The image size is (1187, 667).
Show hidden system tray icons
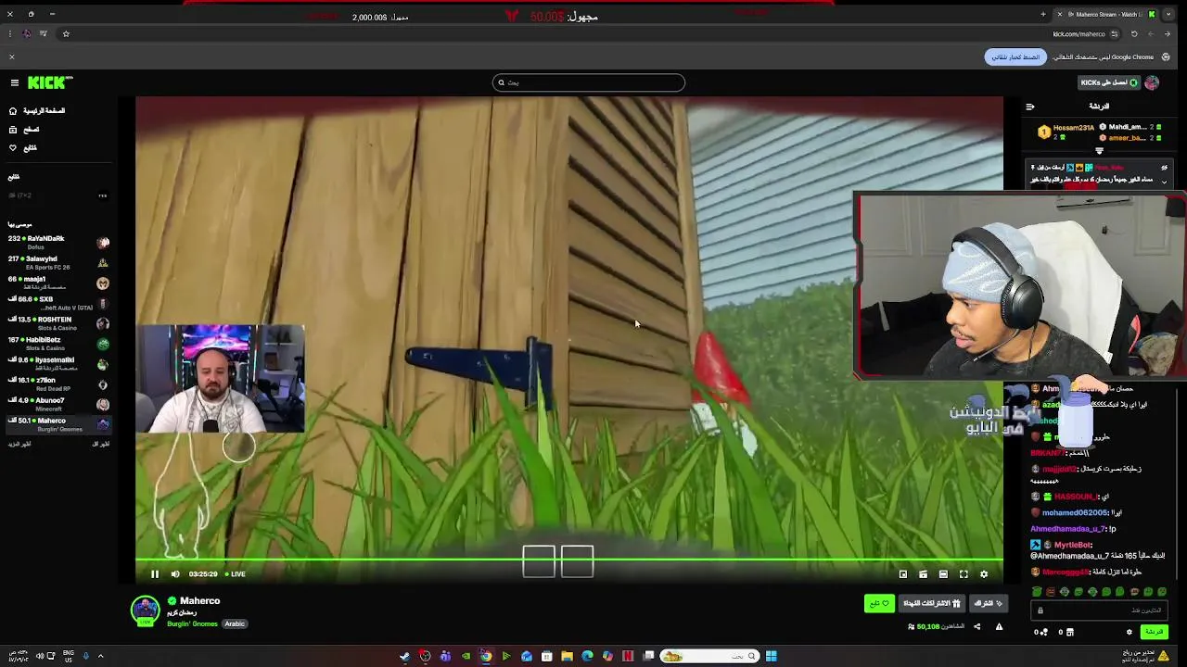(x=100, y=657)
